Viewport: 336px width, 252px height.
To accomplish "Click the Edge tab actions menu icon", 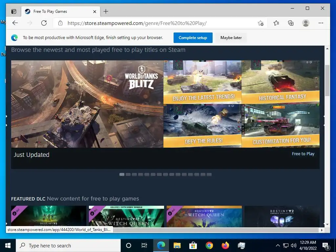I will point(14,11).
